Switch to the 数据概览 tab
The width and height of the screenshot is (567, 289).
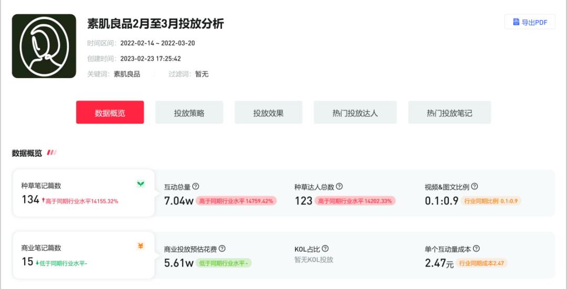[x=110, y=113]
